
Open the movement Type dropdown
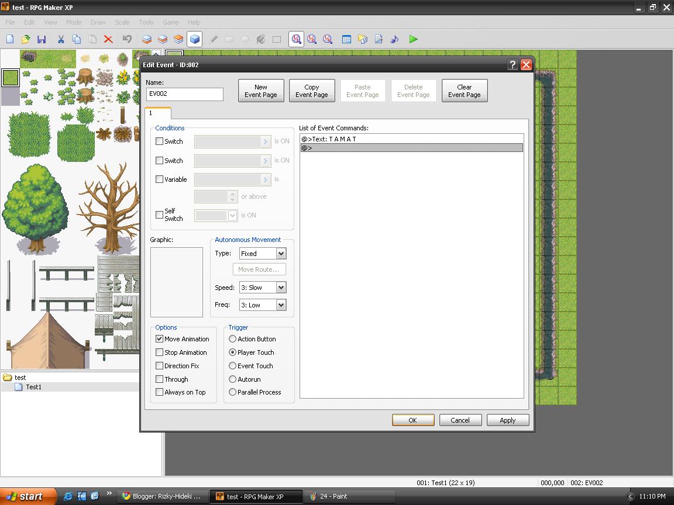coord(281,254)
